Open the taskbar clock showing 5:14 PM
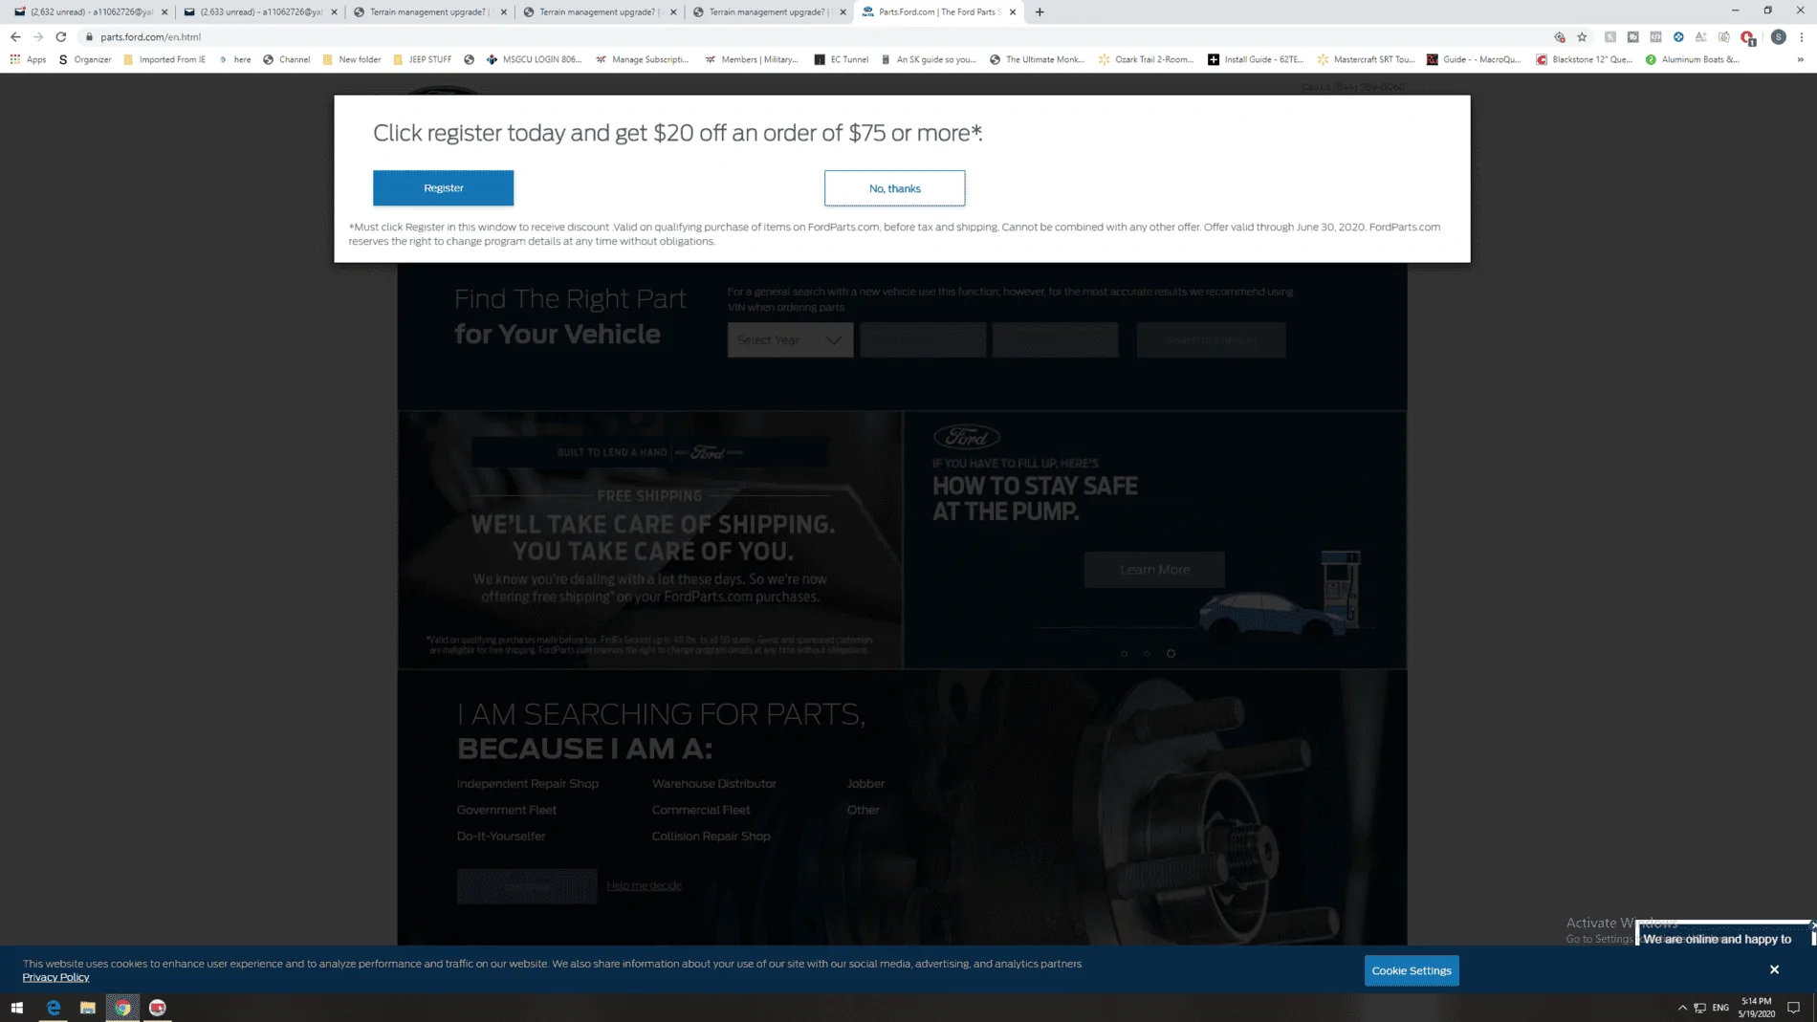This screenshot has width=1817, height=1022. [1757, 1008]
